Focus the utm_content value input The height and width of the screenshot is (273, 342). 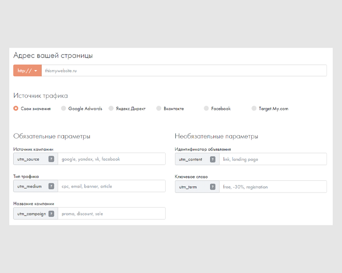[273, 159]
